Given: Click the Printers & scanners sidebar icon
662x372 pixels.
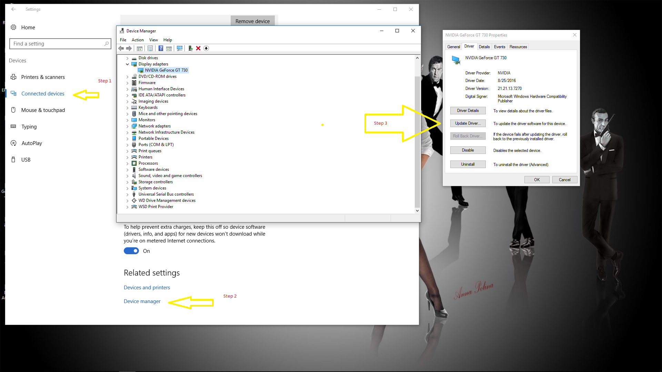Looking at the screenshot, I should tap(13, 77).
